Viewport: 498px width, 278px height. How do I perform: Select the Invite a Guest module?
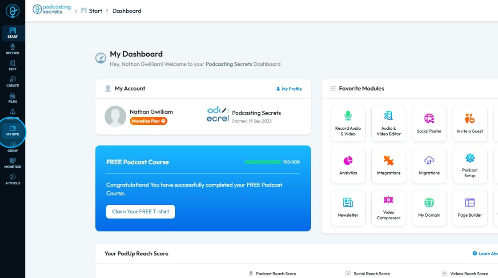[470, 124]
